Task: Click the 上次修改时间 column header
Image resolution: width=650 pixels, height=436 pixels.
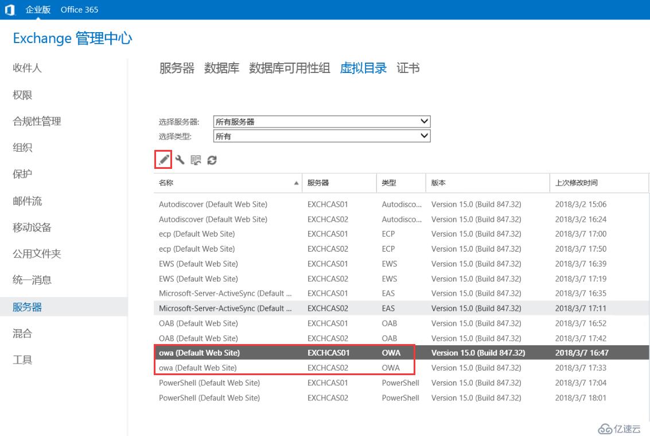Action: click(x=599, y=183)
